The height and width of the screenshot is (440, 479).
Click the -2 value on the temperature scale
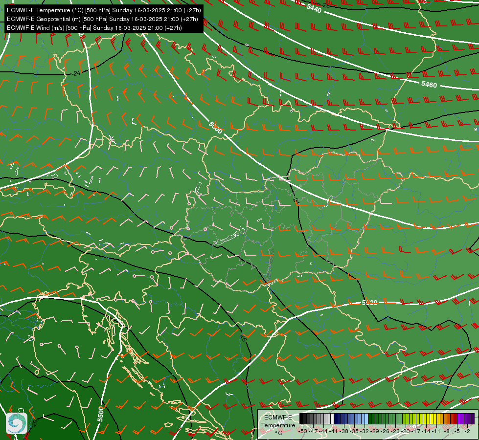point(467,431)
